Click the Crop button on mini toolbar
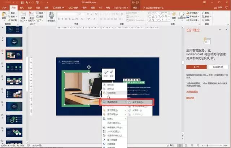231x148 pixels. point(112,74)
